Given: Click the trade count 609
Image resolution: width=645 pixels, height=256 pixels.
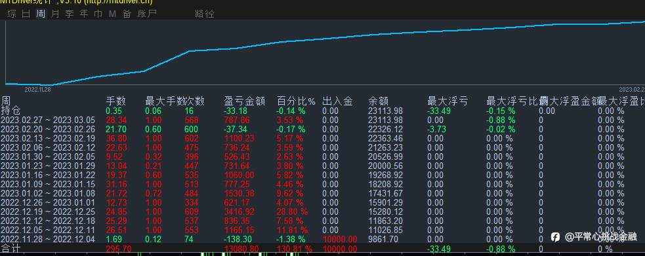Looking at the screenshot, I should pos(192,211).
